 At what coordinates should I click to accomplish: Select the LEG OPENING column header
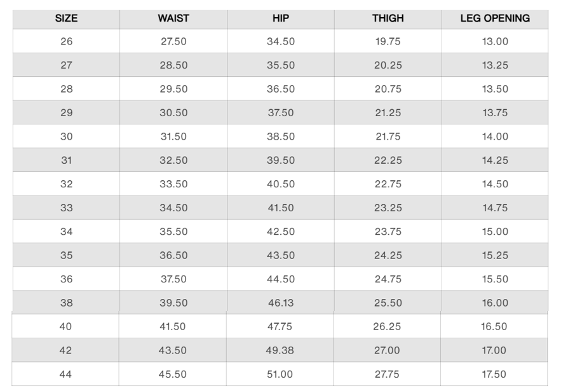[x=495, y=18]
